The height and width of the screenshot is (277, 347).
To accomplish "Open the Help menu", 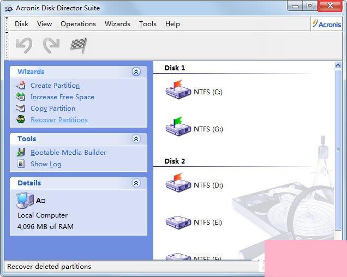I will 172,24.
